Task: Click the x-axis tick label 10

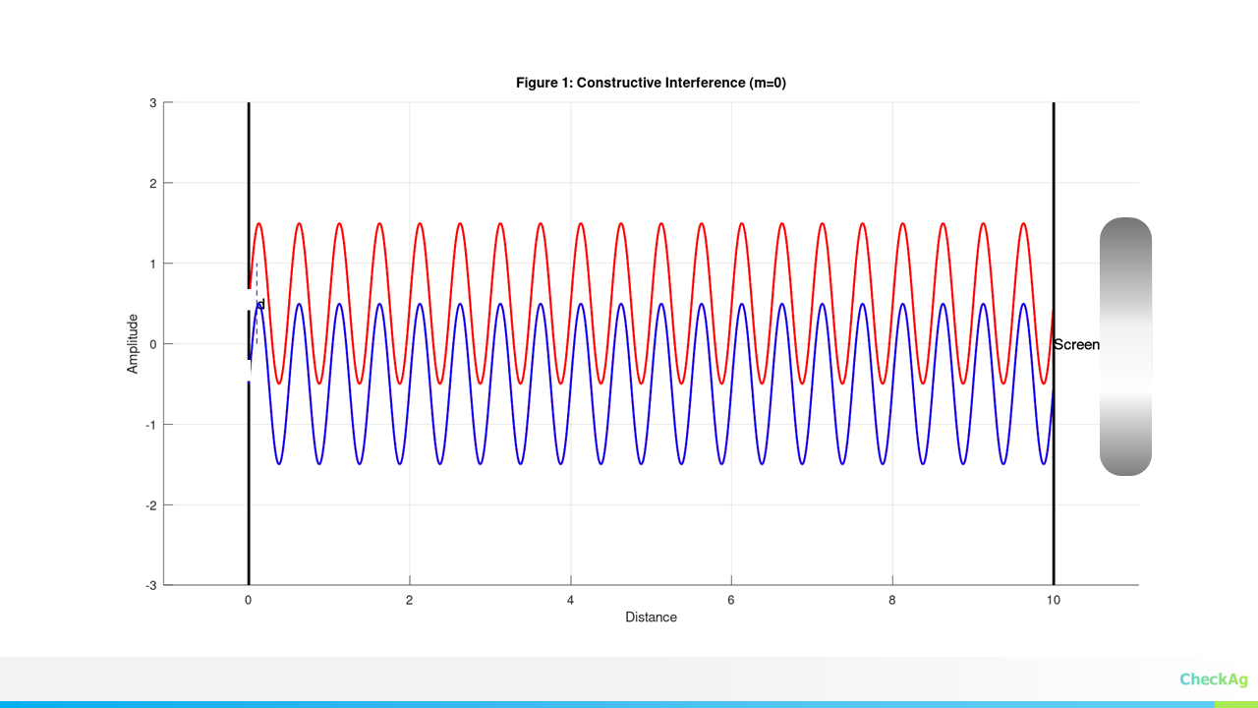Action: (x=1054, y=599)
